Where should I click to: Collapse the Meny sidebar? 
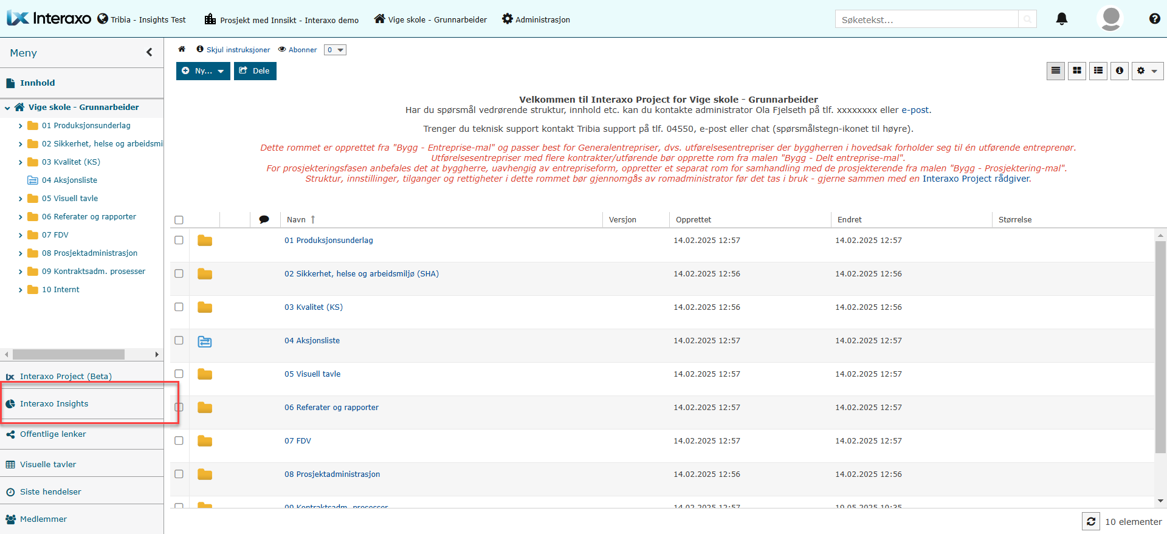pyautogui.click(x=150, y=52)
